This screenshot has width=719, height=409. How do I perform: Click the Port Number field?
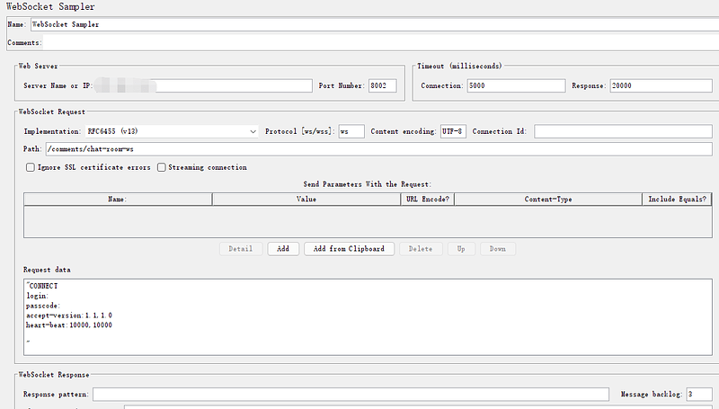pos(383,85)
